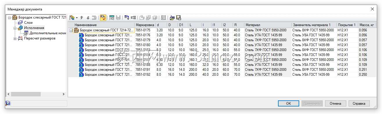
Task: Click the icon of row 7851-0192
Action: pos(81,75)
